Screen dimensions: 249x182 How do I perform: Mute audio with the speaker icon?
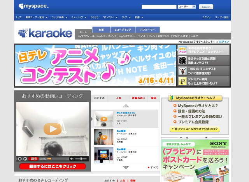point(72,159)
